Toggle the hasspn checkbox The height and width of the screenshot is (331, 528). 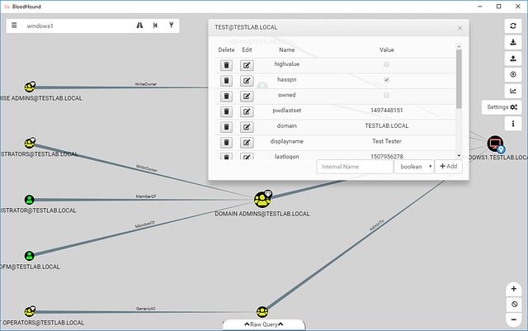pyautogui.click(x=387, y=79)
